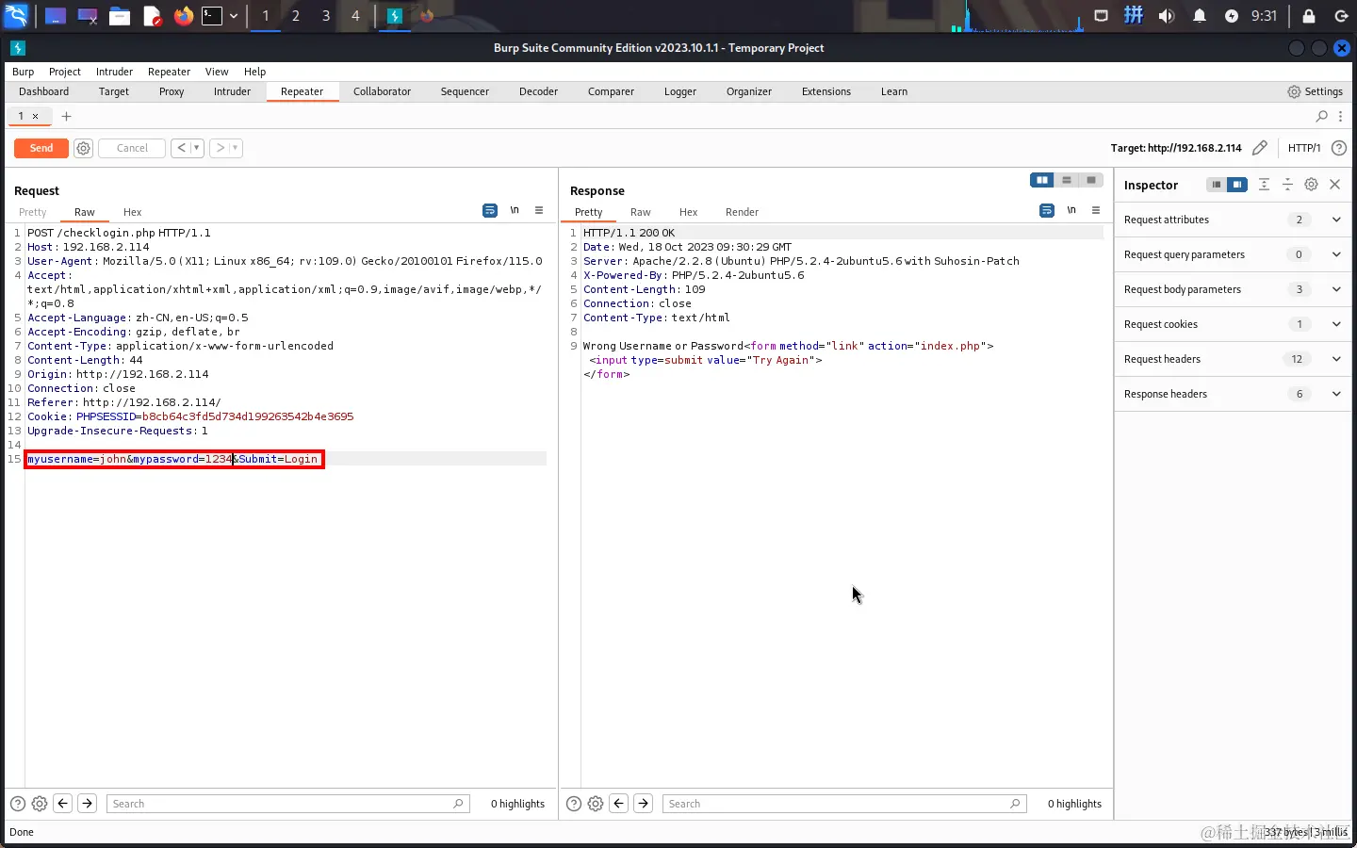Viewport: 1357px width, 848px height.
Task: Open response search settings gear
Action: click(596, 804)
